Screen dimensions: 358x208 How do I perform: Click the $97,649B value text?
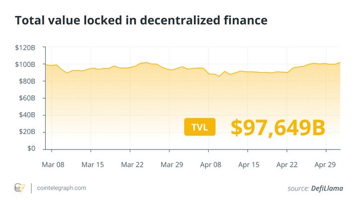pyautogui.click(x=278, y=127)
